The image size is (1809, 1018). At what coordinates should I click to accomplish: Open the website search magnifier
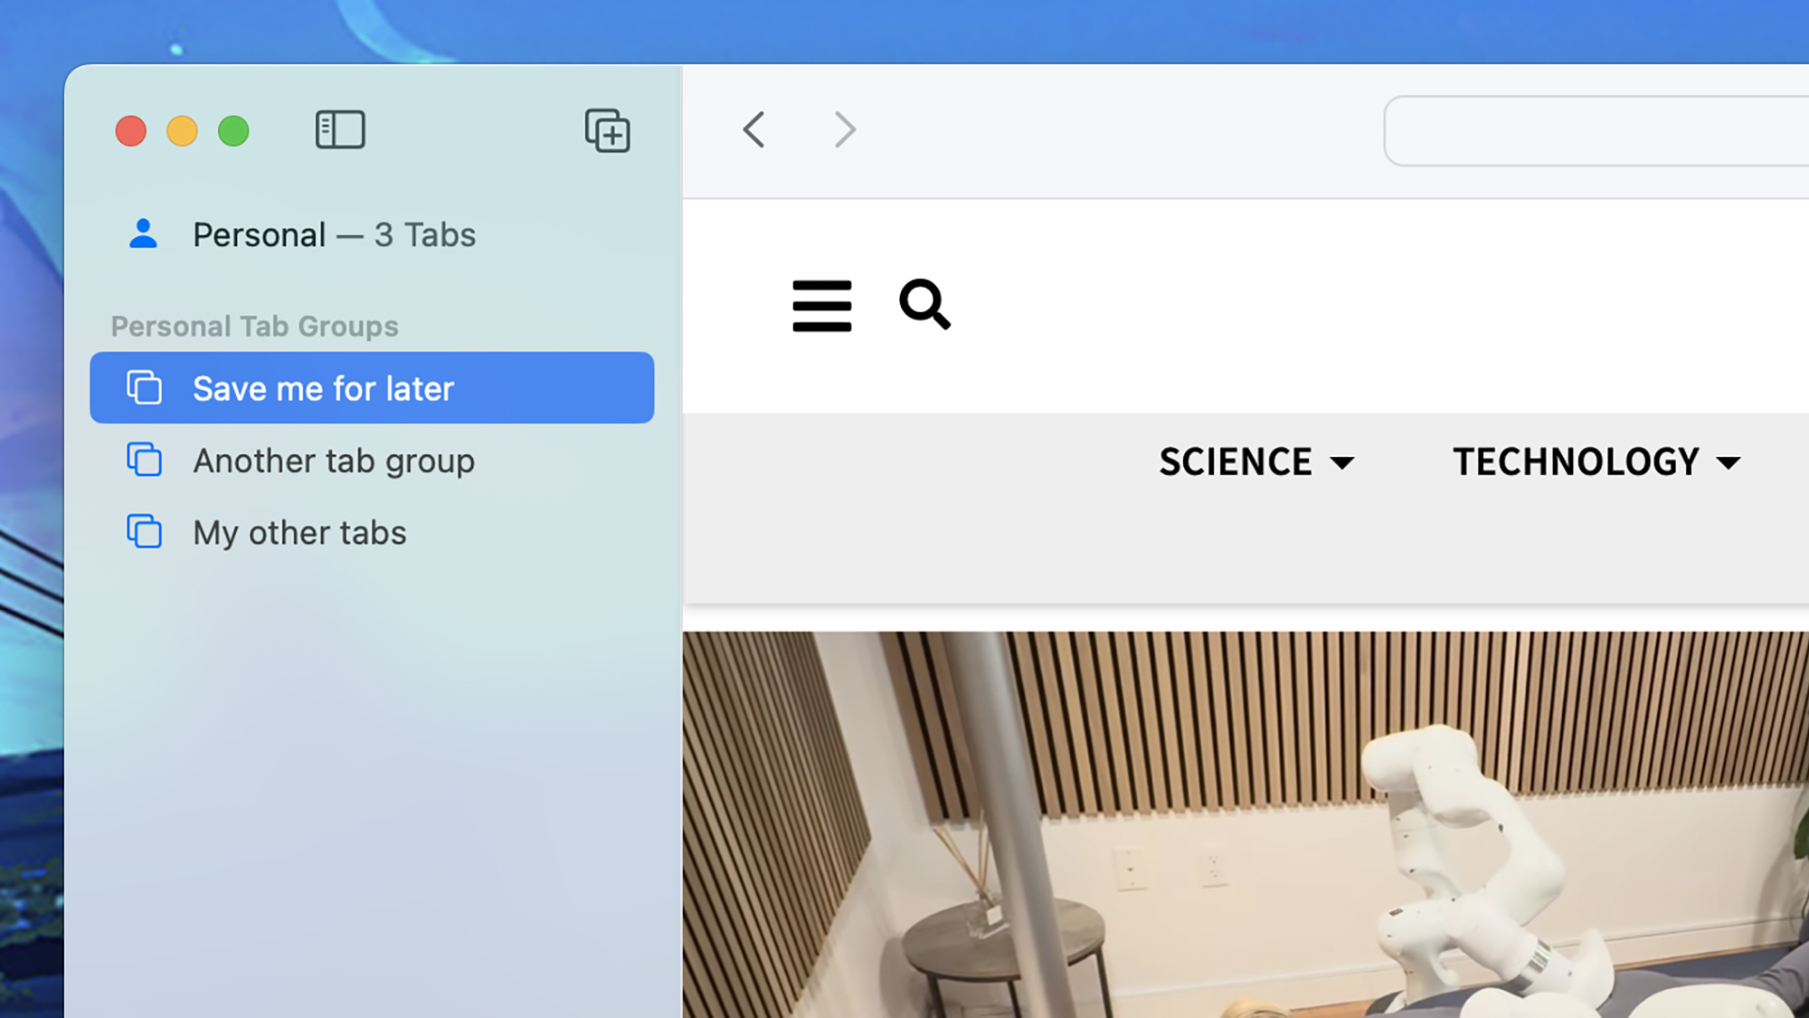pyautogui.click(x=924, y=306)
